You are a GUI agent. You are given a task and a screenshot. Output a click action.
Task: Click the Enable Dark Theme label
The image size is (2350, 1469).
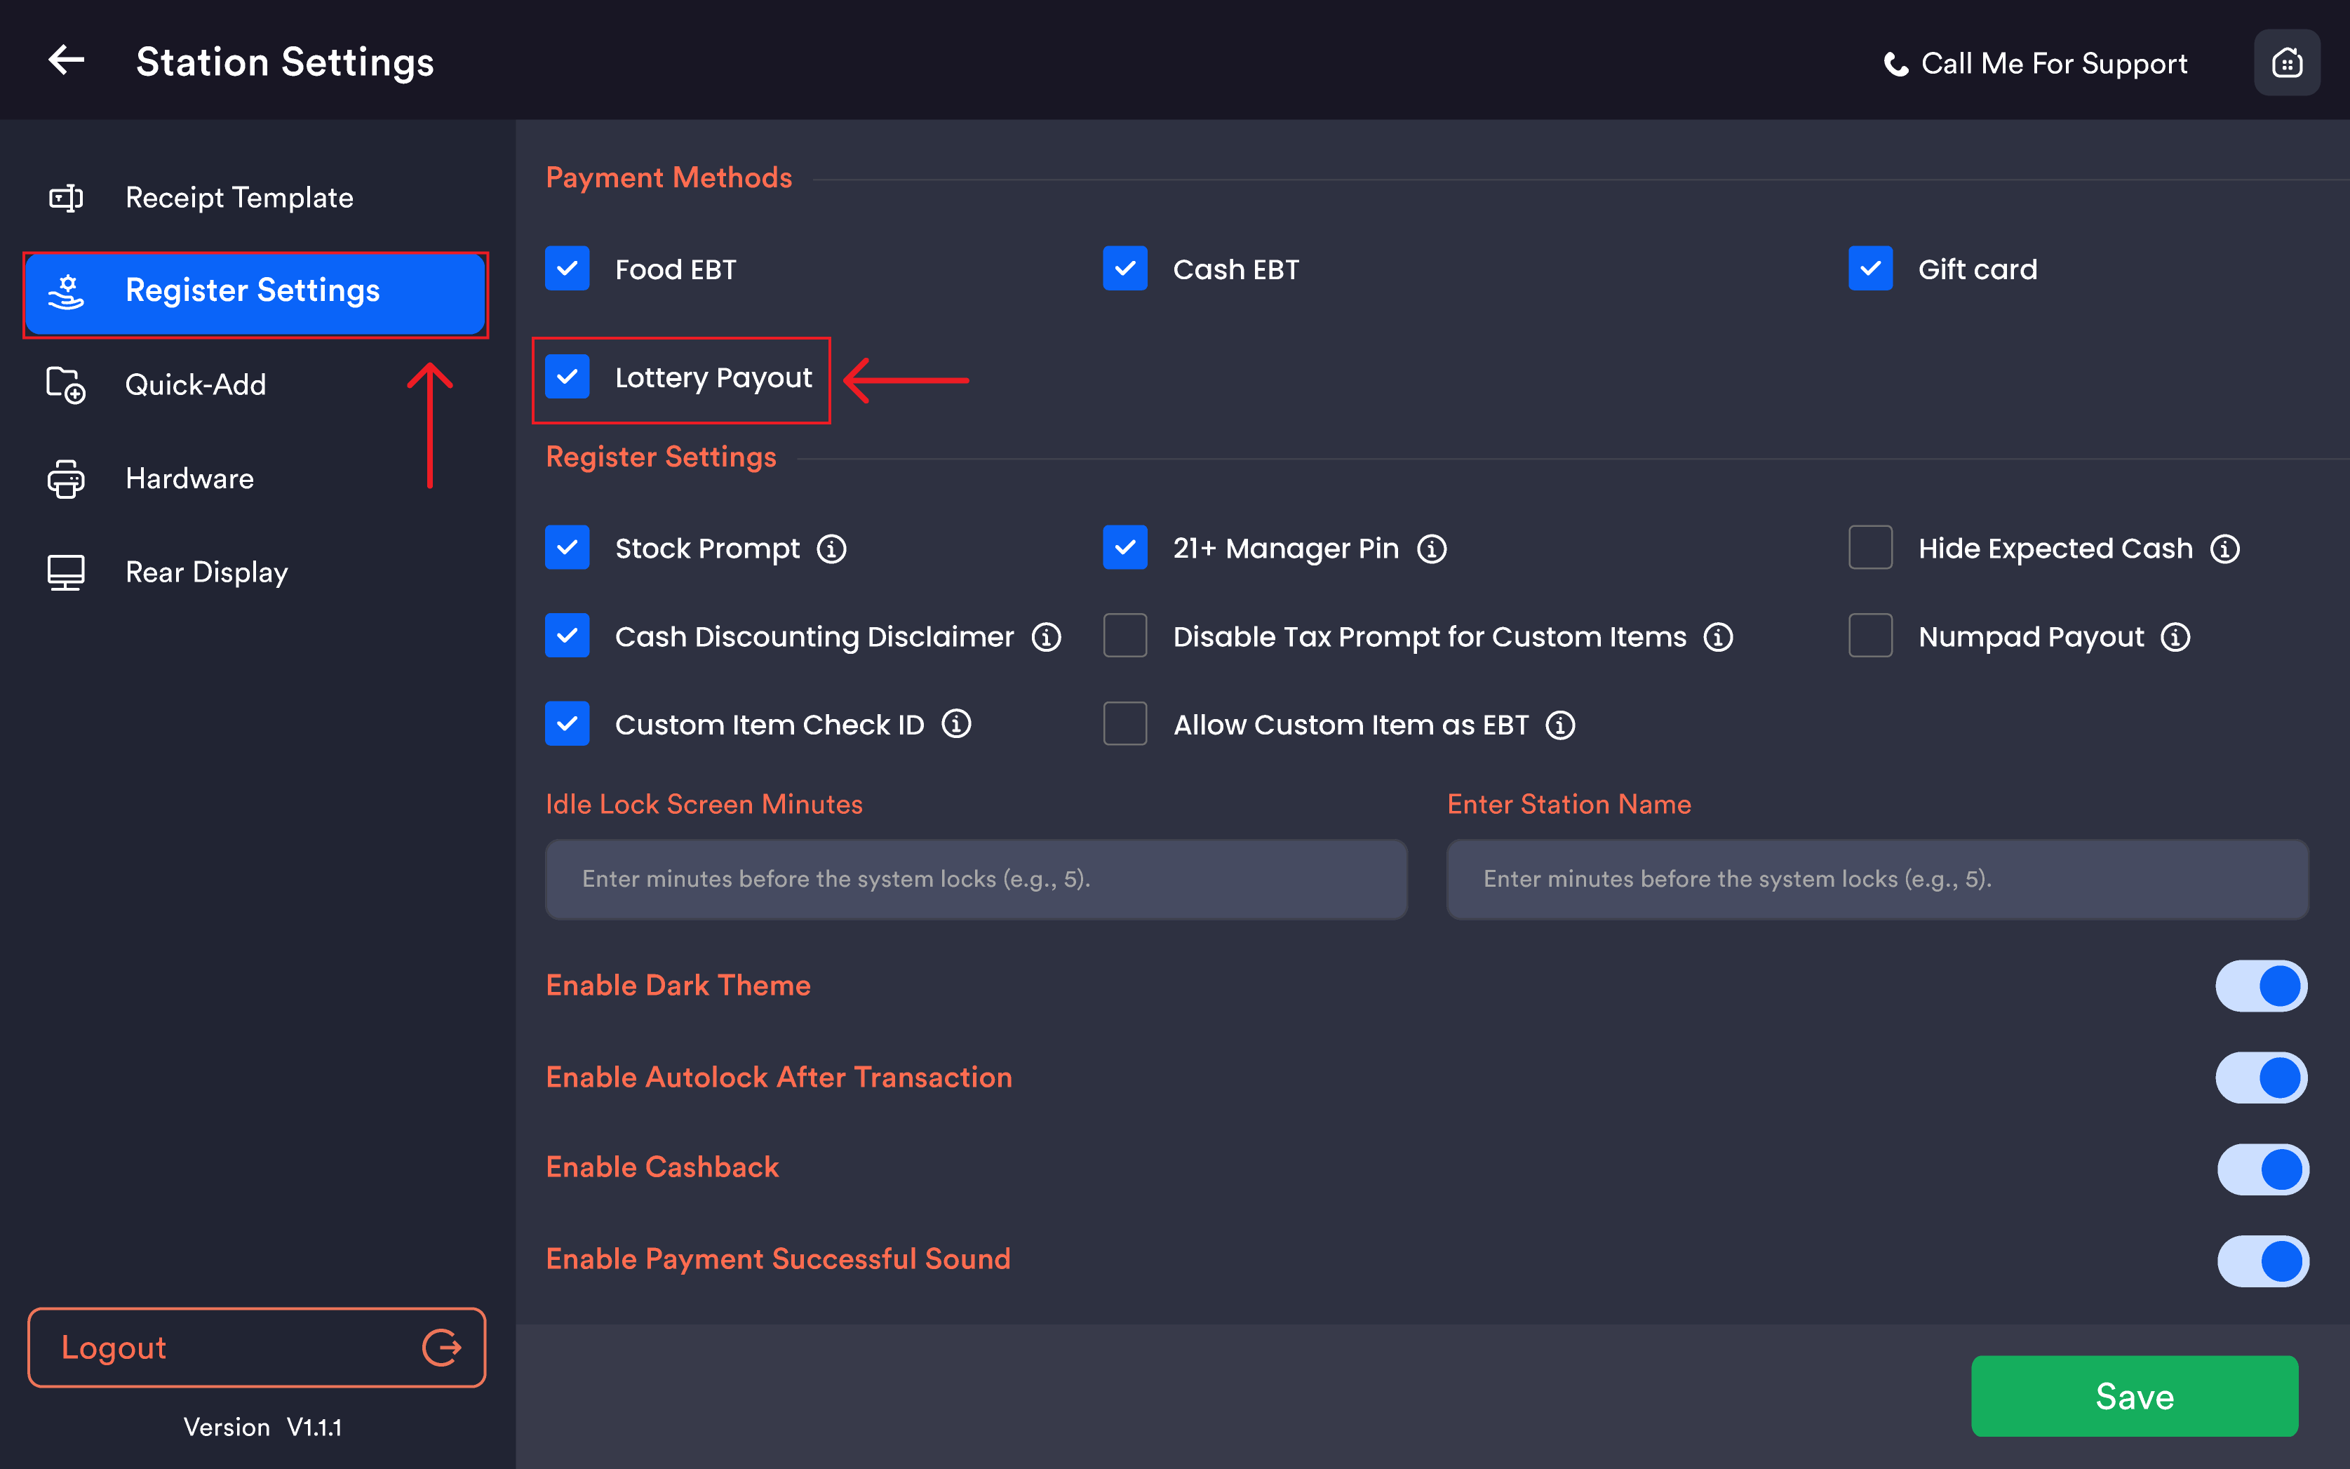[678, 985]
